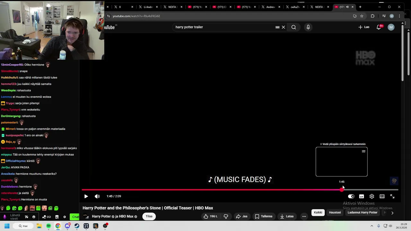Play the Harry Potter teaser video
The height and width of the screenshot is (231, 411).
pyautogui.click(x=86, y=196)
